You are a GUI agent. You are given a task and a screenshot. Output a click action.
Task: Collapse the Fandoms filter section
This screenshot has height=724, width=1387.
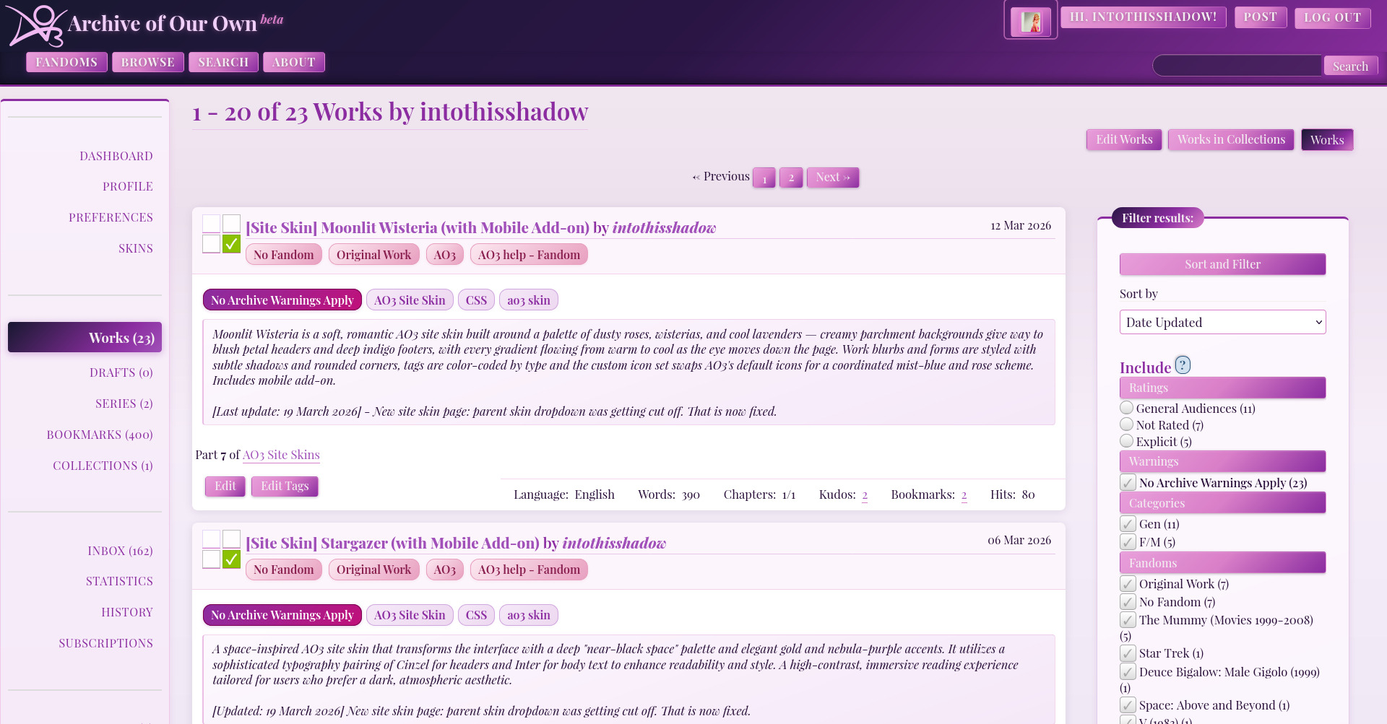[1222, 563]
